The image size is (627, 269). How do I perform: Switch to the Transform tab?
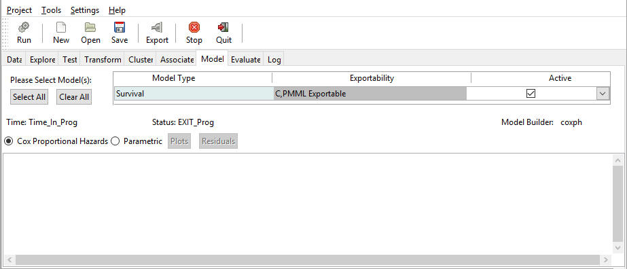click(x=103, y=60)
